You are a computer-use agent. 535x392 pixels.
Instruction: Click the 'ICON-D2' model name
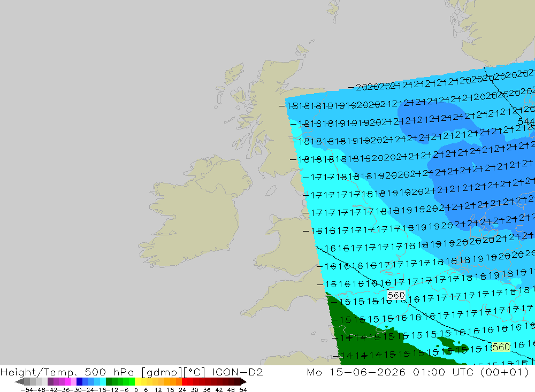tap(238, 372)
